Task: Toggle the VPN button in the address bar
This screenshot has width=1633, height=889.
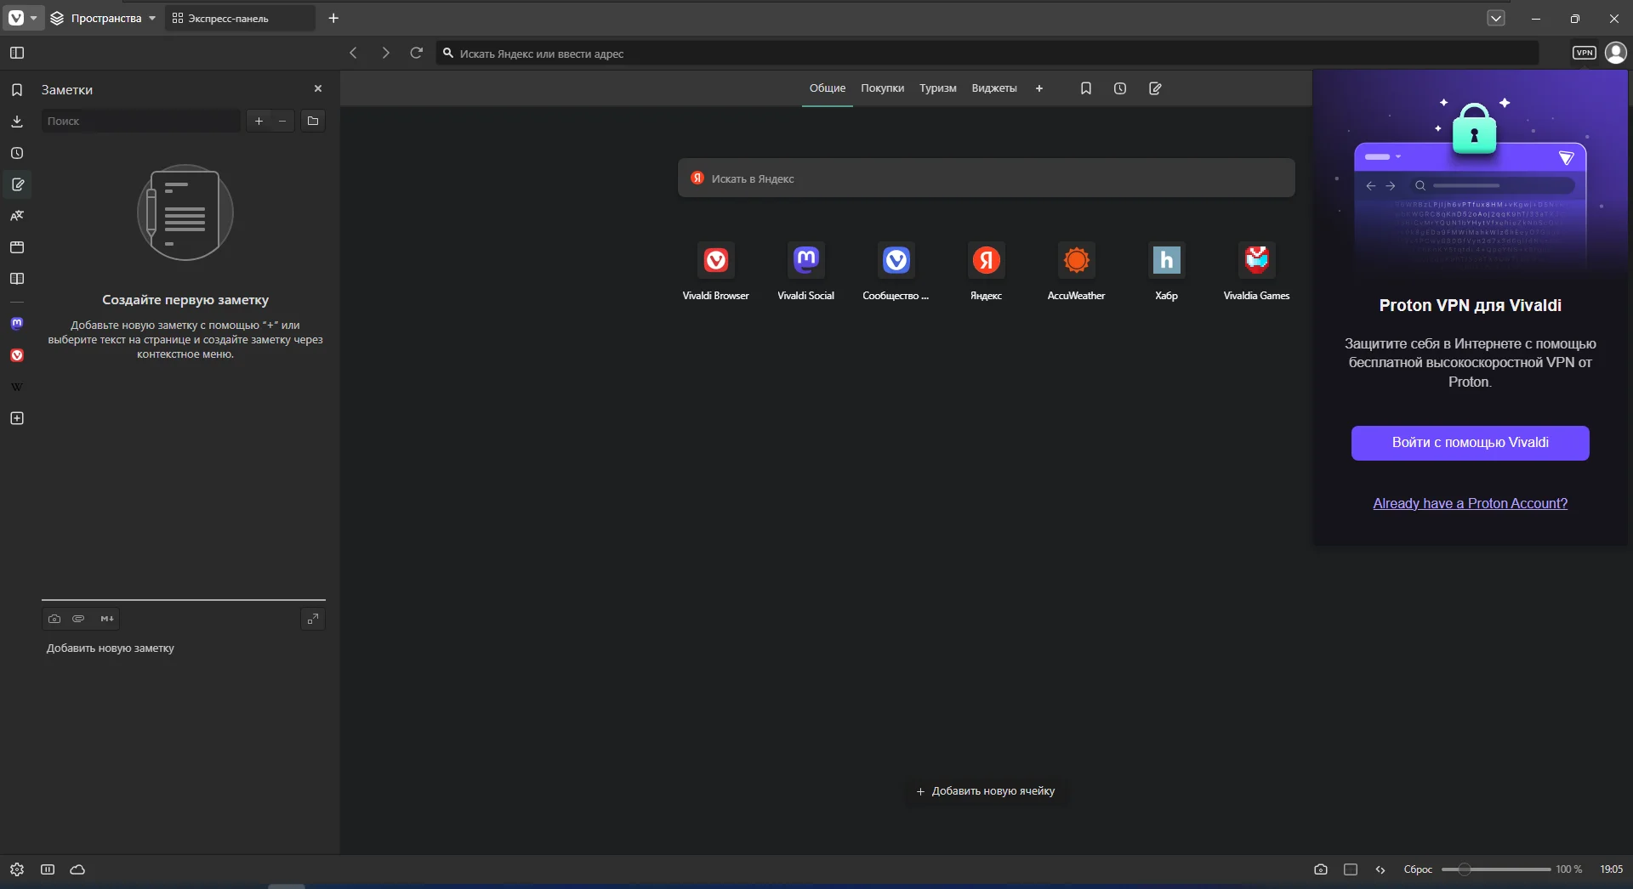Action: point(1584,53)
